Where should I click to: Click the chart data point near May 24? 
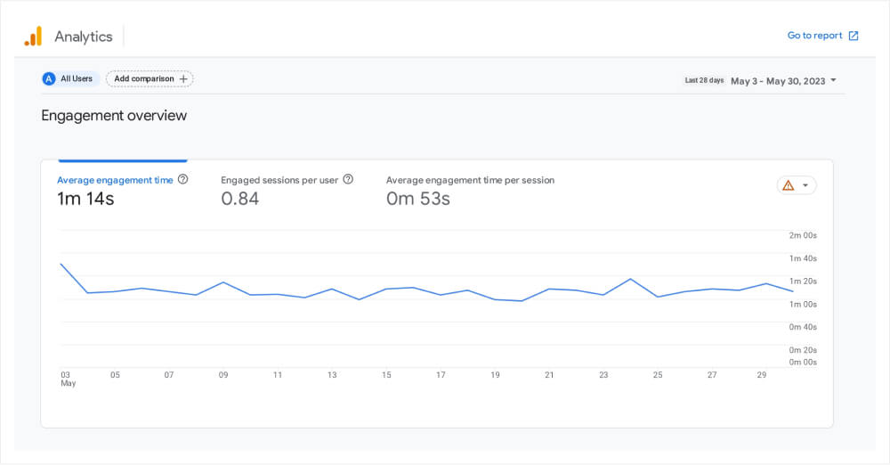630,279
